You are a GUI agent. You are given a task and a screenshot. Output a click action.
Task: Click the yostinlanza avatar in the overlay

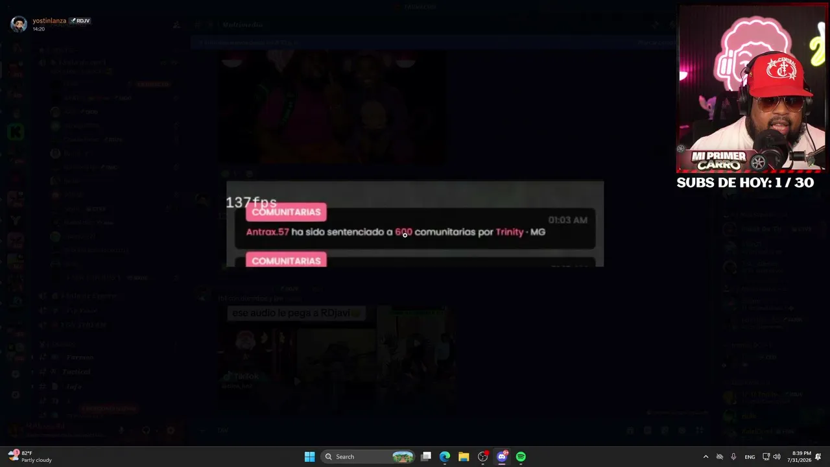tap(19, 24)
